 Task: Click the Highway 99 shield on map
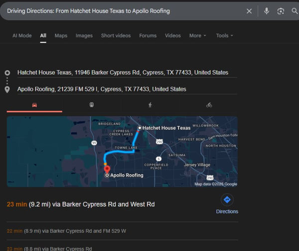click(x=94, y=143)
